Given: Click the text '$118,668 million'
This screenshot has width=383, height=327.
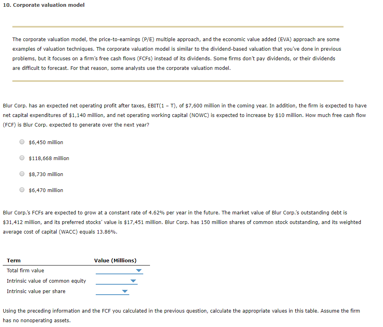Looking at the screenshot, I should (49, 159).
